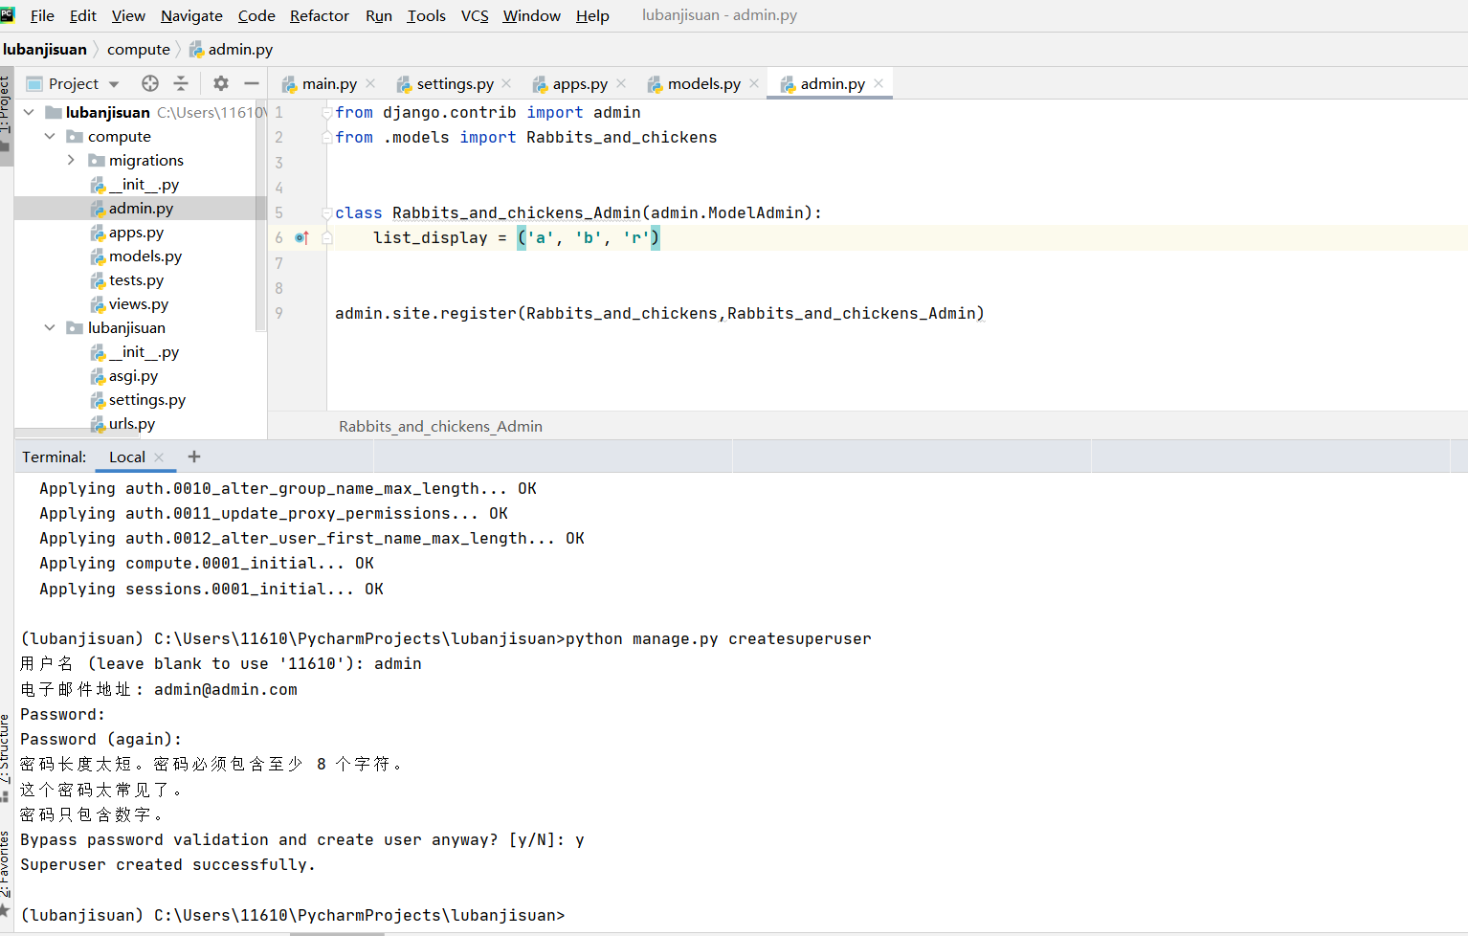
Task: Open the Run menu
Action: pyautogui.click(x=379, y=15)
